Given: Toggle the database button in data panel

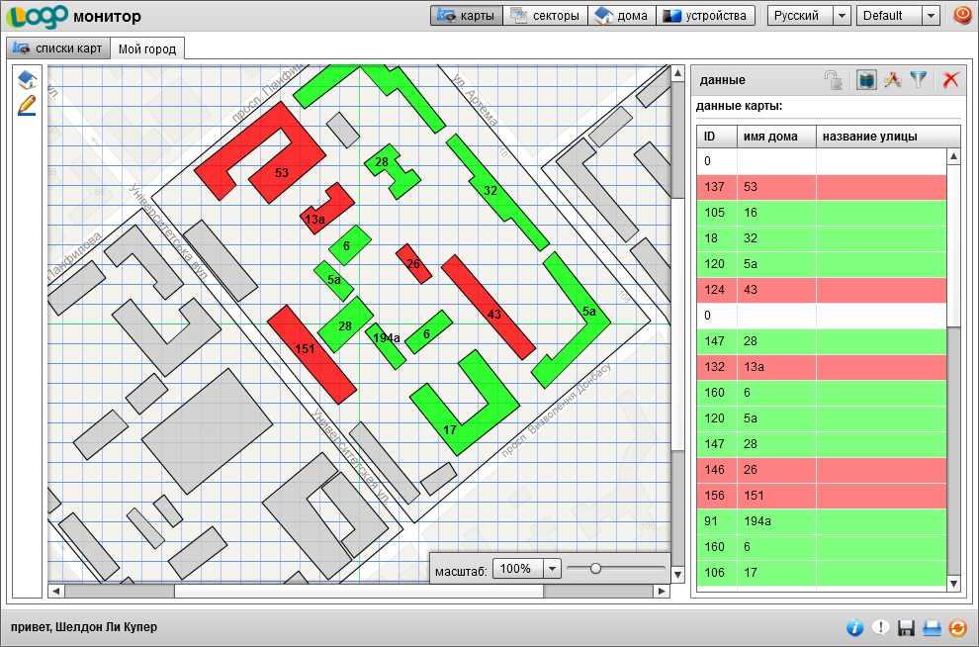Looking at the screenshot, I should click(866, 80).
